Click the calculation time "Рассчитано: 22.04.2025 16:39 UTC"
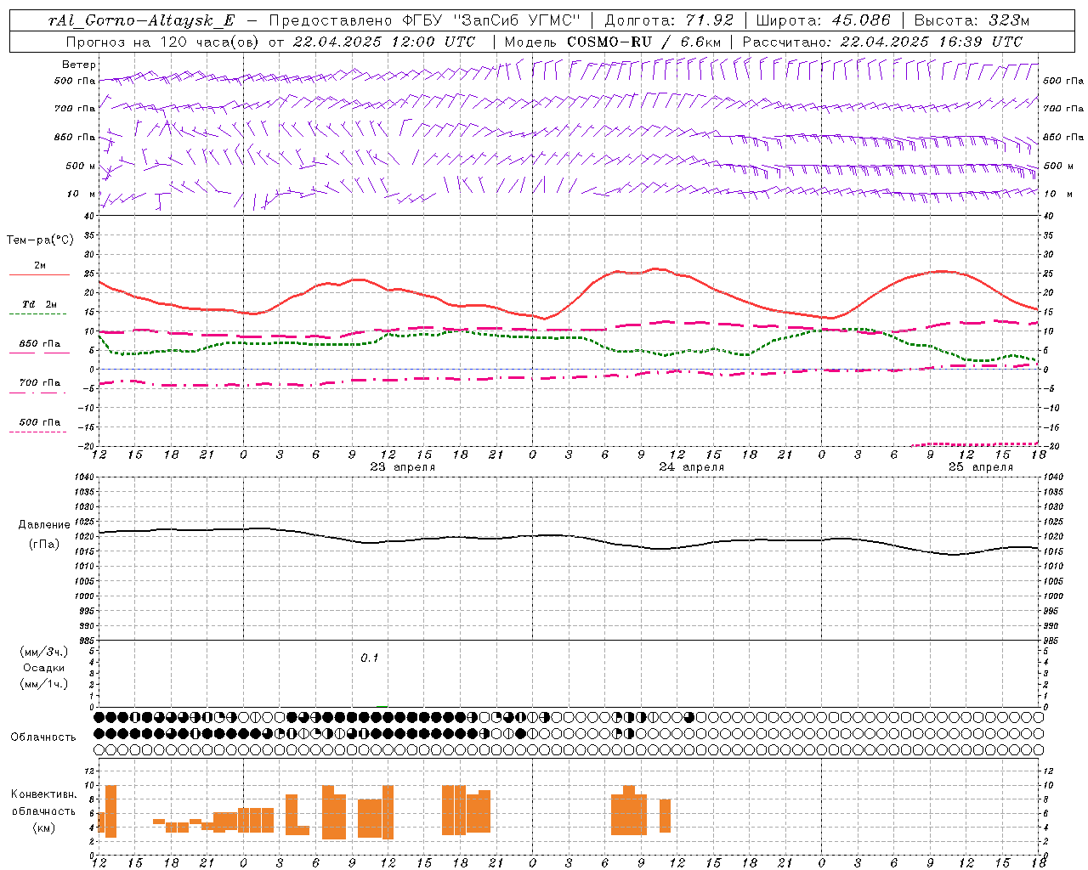 pos(882,42)
